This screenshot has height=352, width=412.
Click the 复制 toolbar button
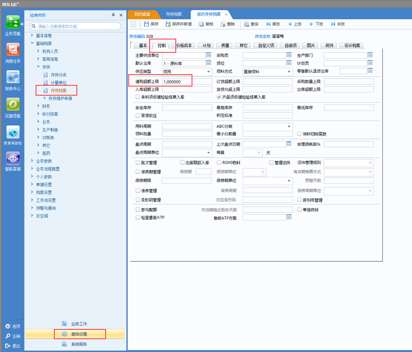(x=206, y=24)
